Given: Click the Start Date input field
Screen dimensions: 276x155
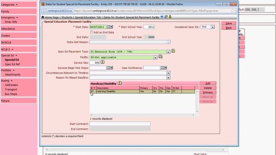Looking at the screenshot, I should 98,27.
